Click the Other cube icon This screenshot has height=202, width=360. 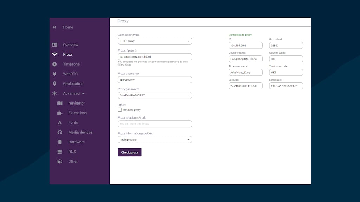60,161
